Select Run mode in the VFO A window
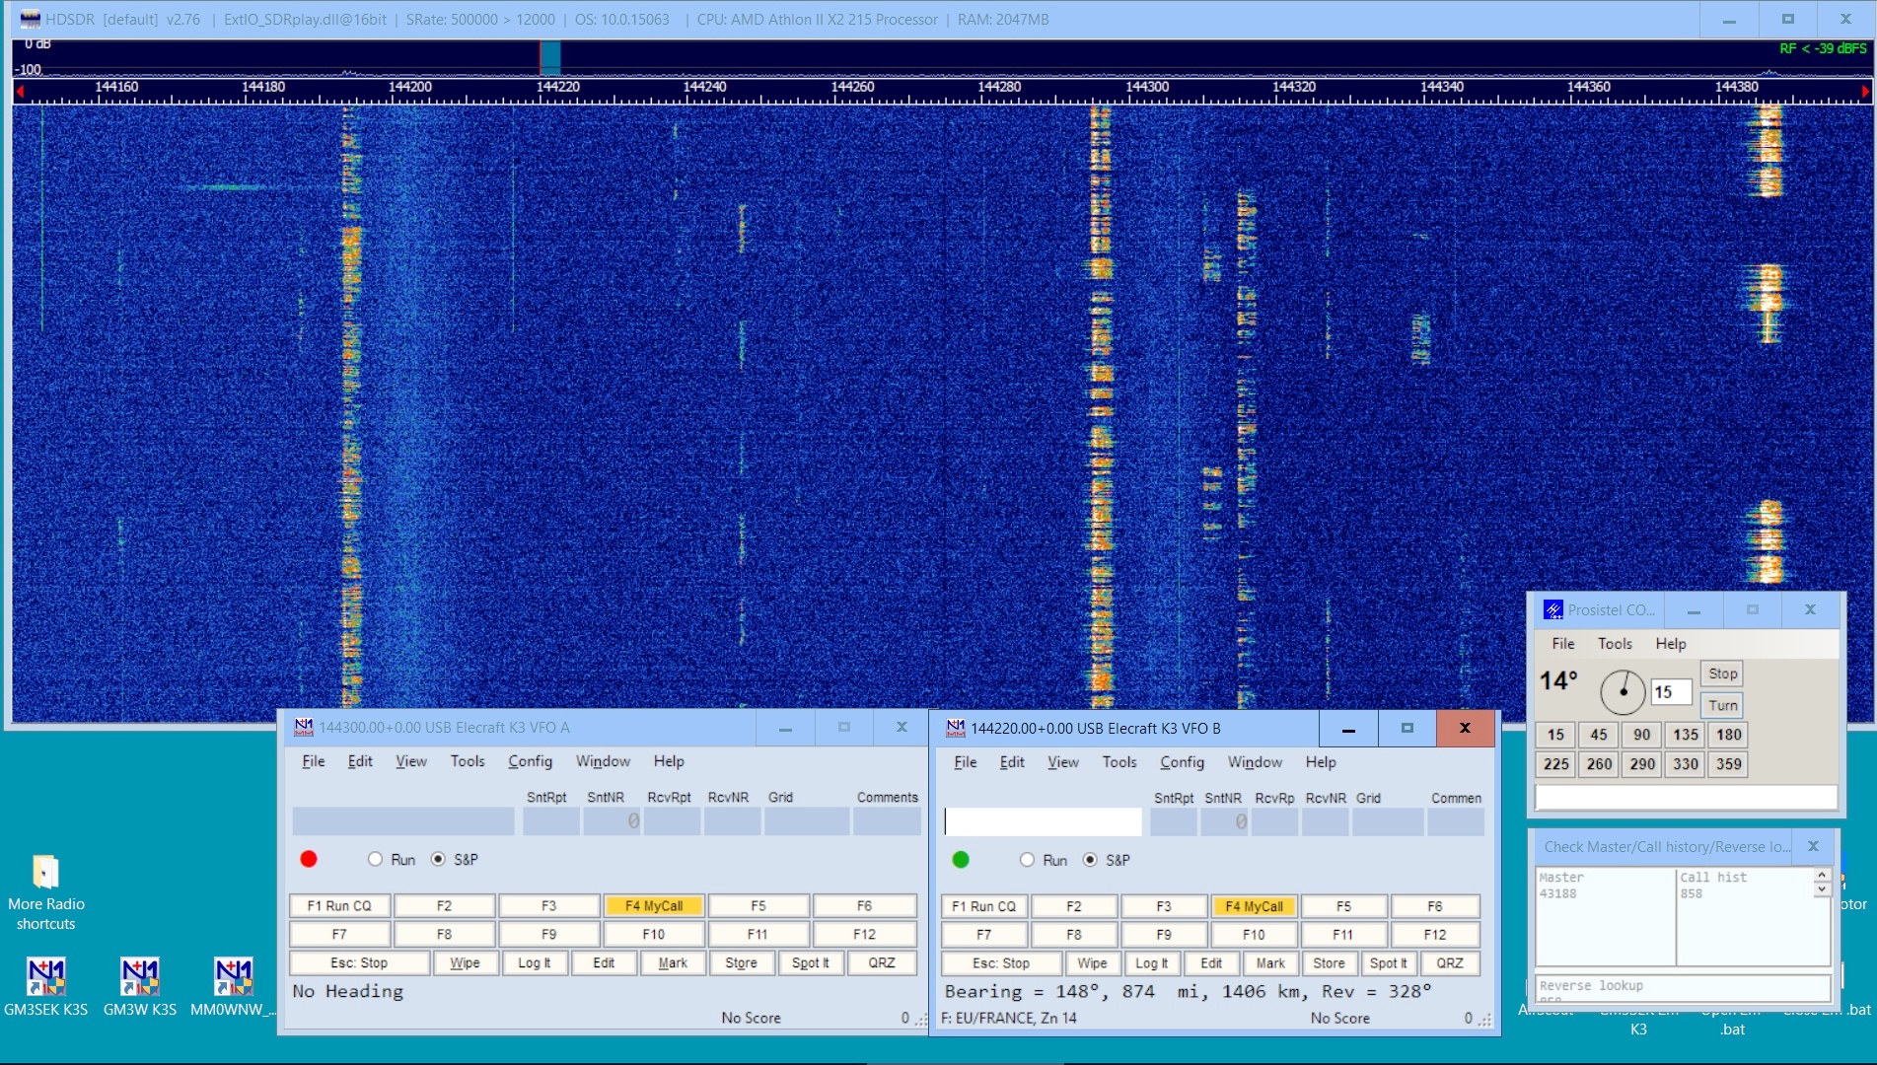Viewport: 1877px width, 1065px height. (375, 859)
